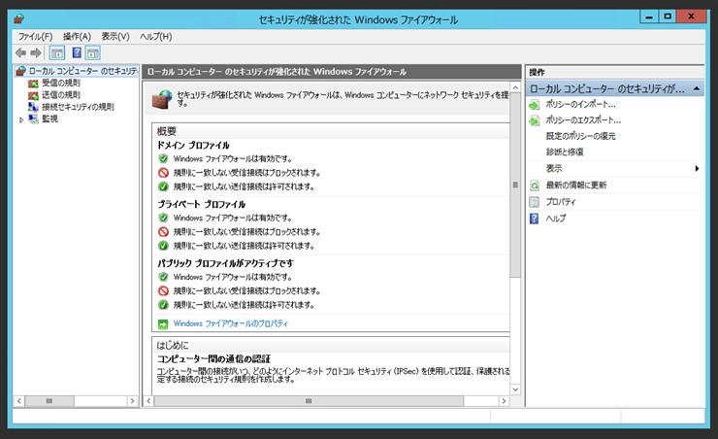The width and height of the screenshot is (718, 439).
Task: Click green shield icon under プライベート プロファイル
Action: 163,219
